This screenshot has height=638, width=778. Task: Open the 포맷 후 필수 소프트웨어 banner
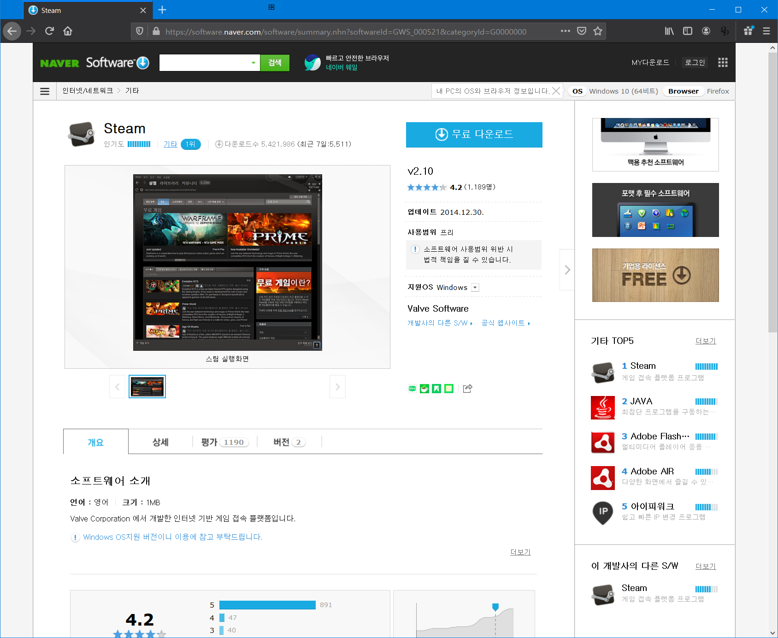click(655, 210)
